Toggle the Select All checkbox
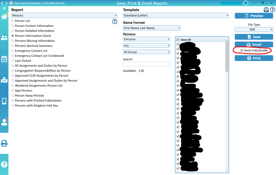The height and width of the screenshot is (175, 276). [x=178, y=40]
